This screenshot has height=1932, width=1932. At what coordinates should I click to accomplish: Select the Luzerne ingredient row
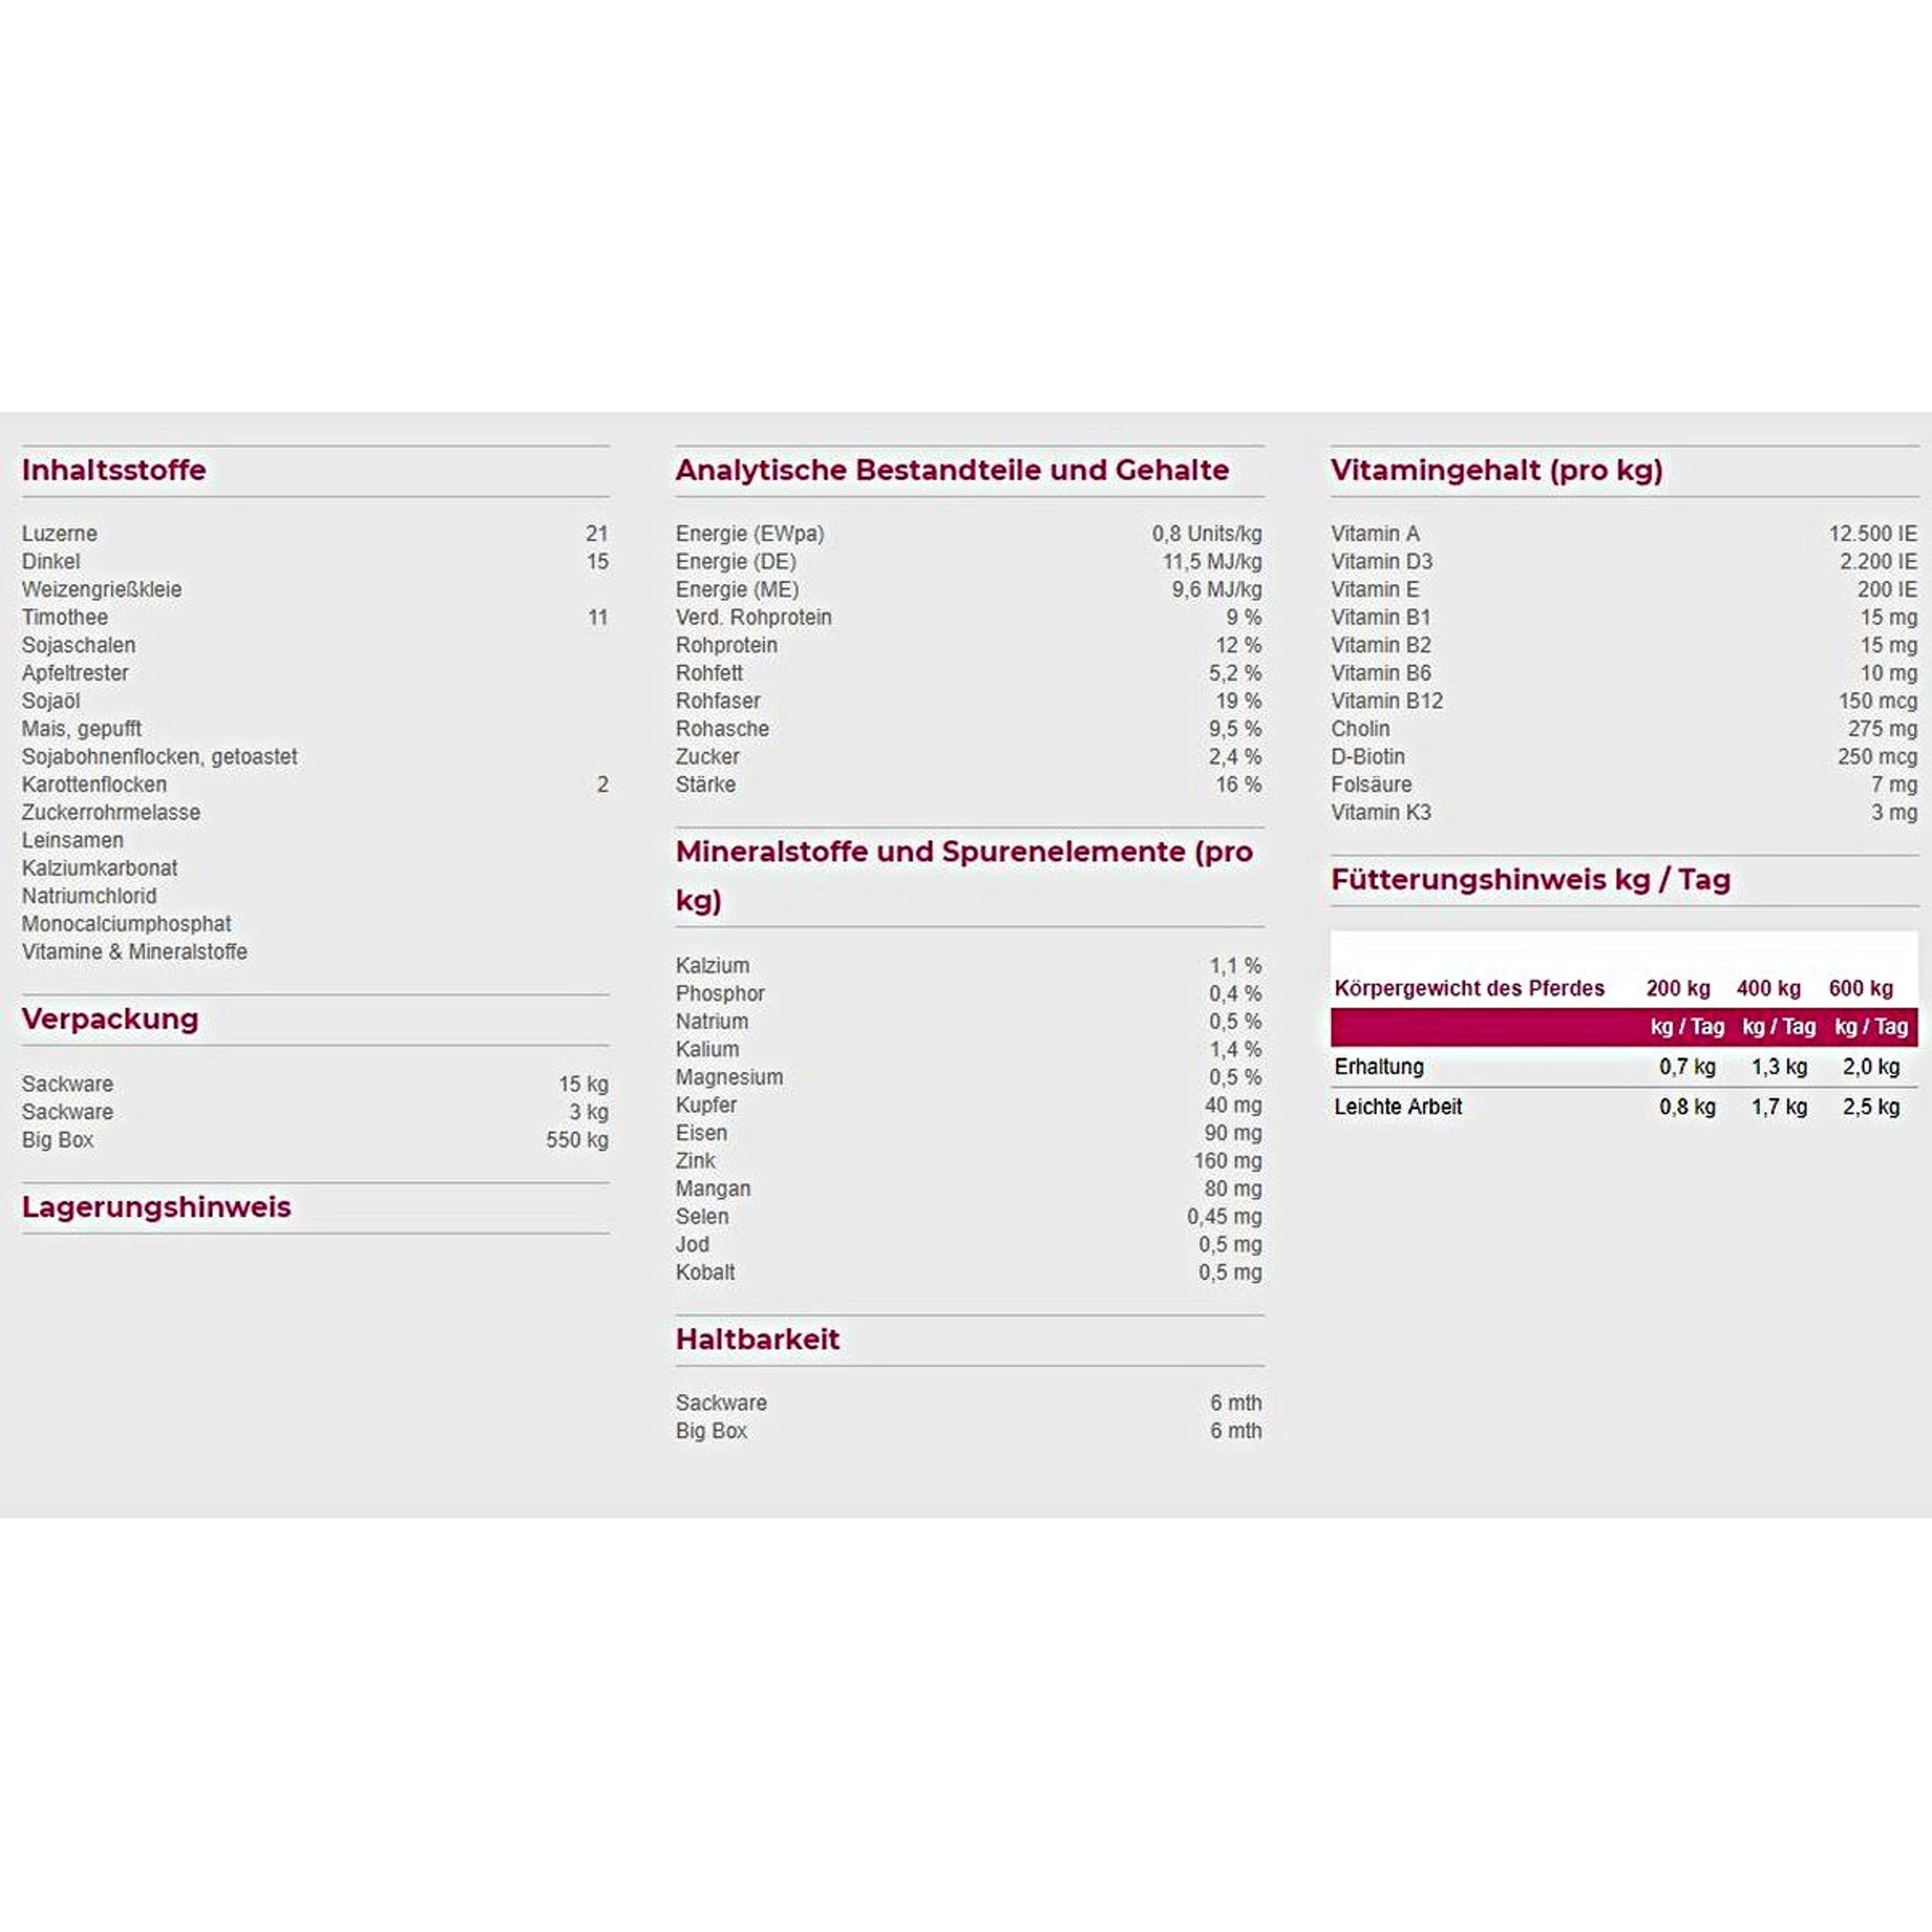(x=315, y=534)
